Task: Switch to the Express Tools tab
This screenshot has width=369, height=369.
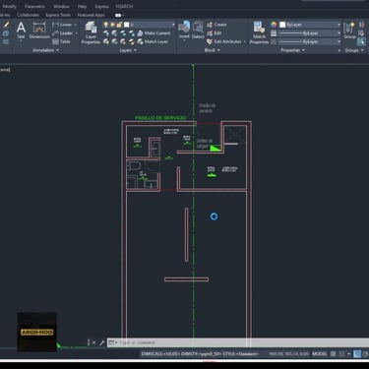Action: [x=58, y=15]
